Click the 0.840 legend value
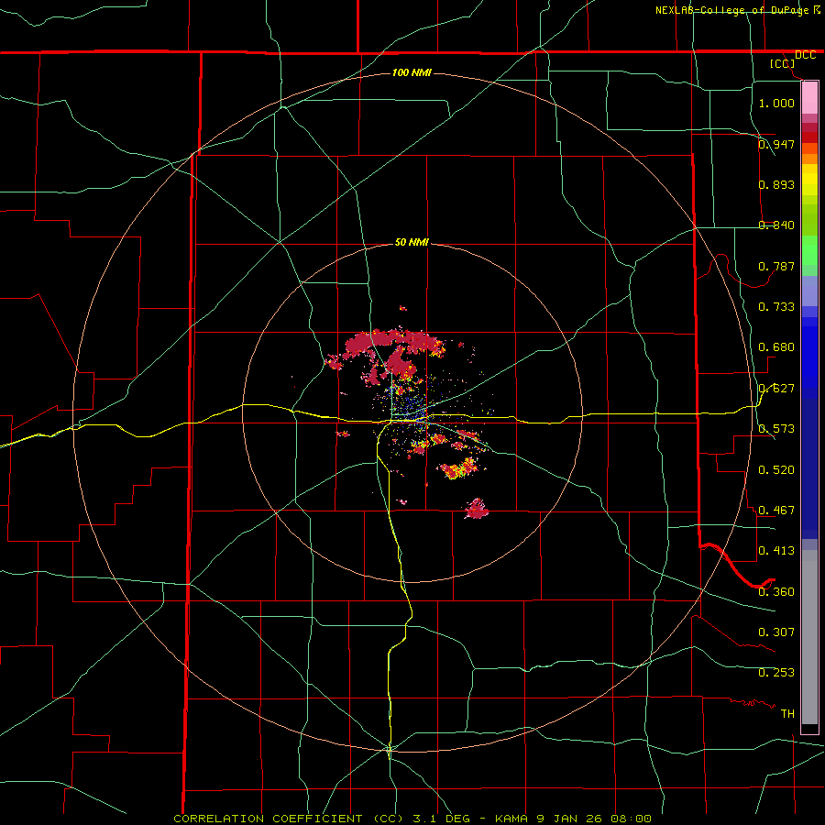Screen dimensions: 825x825 (x=776, y=225)
